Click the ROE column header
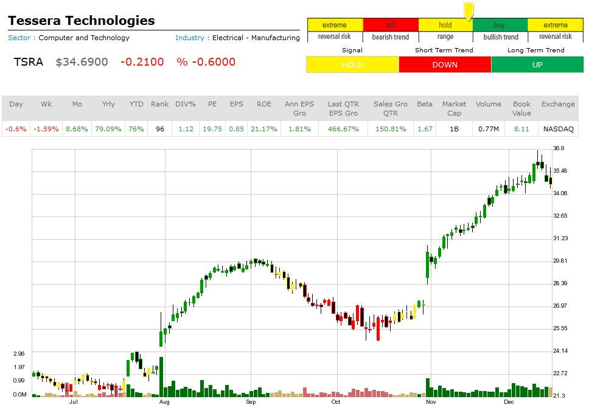This screenshot has height=416, width=589. click(264, 104)
